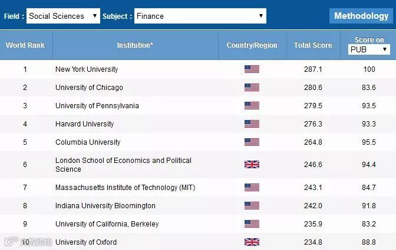
Task: Open the New York University link
Action: (x=87, y=69)
